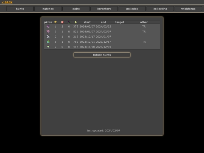The image size is (204, 153).
Task: Click the egg count 765
Action: coord(76,42)
